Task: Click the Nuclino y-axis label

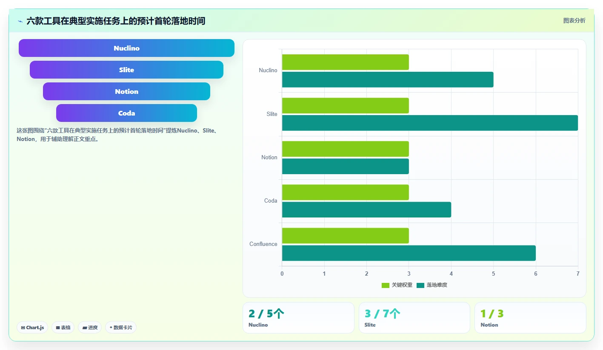Action: click(x=268, y=71)
